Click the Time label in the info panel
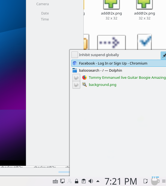The width and height of the screenshot is (166, 186). point(45,19)
